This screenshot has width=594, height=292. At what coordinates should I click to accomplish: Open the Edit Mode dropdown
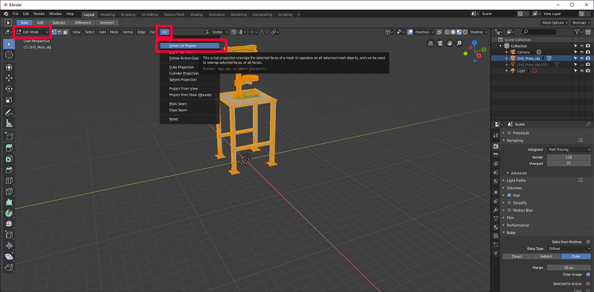click(x=32, y=32)
